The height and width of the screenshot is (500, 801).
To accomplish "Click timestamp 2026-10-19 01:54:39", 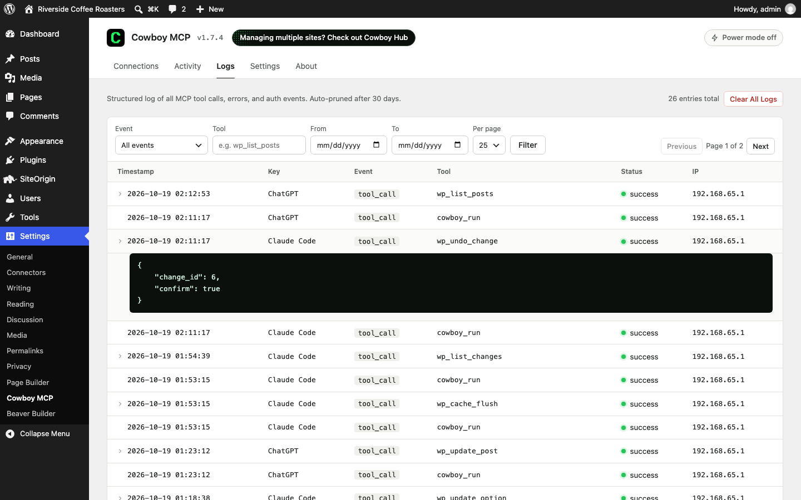I will pyautogui.click(x=169, y=356).
